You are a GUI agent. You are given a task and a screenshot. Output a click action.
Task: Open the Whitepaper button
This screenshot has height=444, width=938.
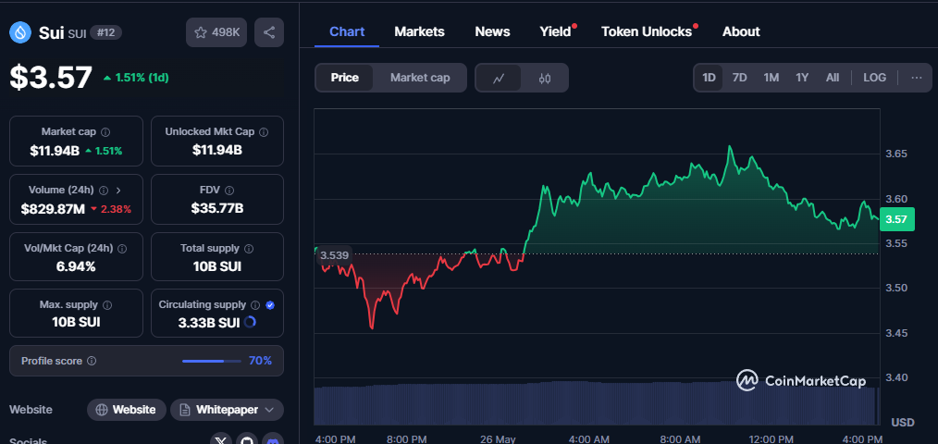[227, 410]
